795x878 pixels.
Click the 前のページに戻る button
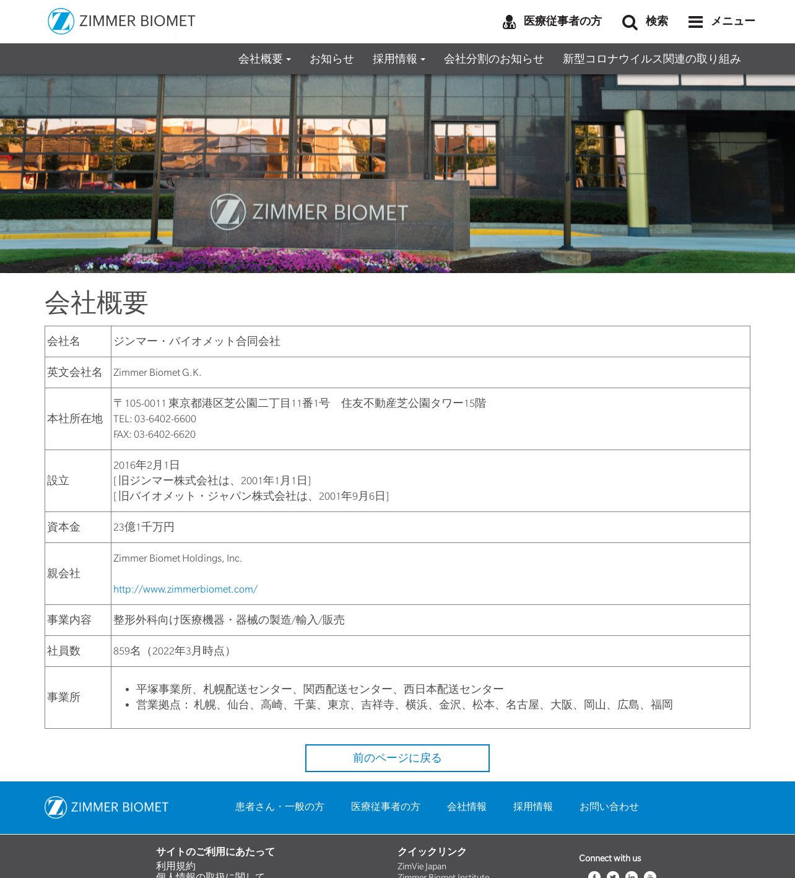(x=397, y=758)
